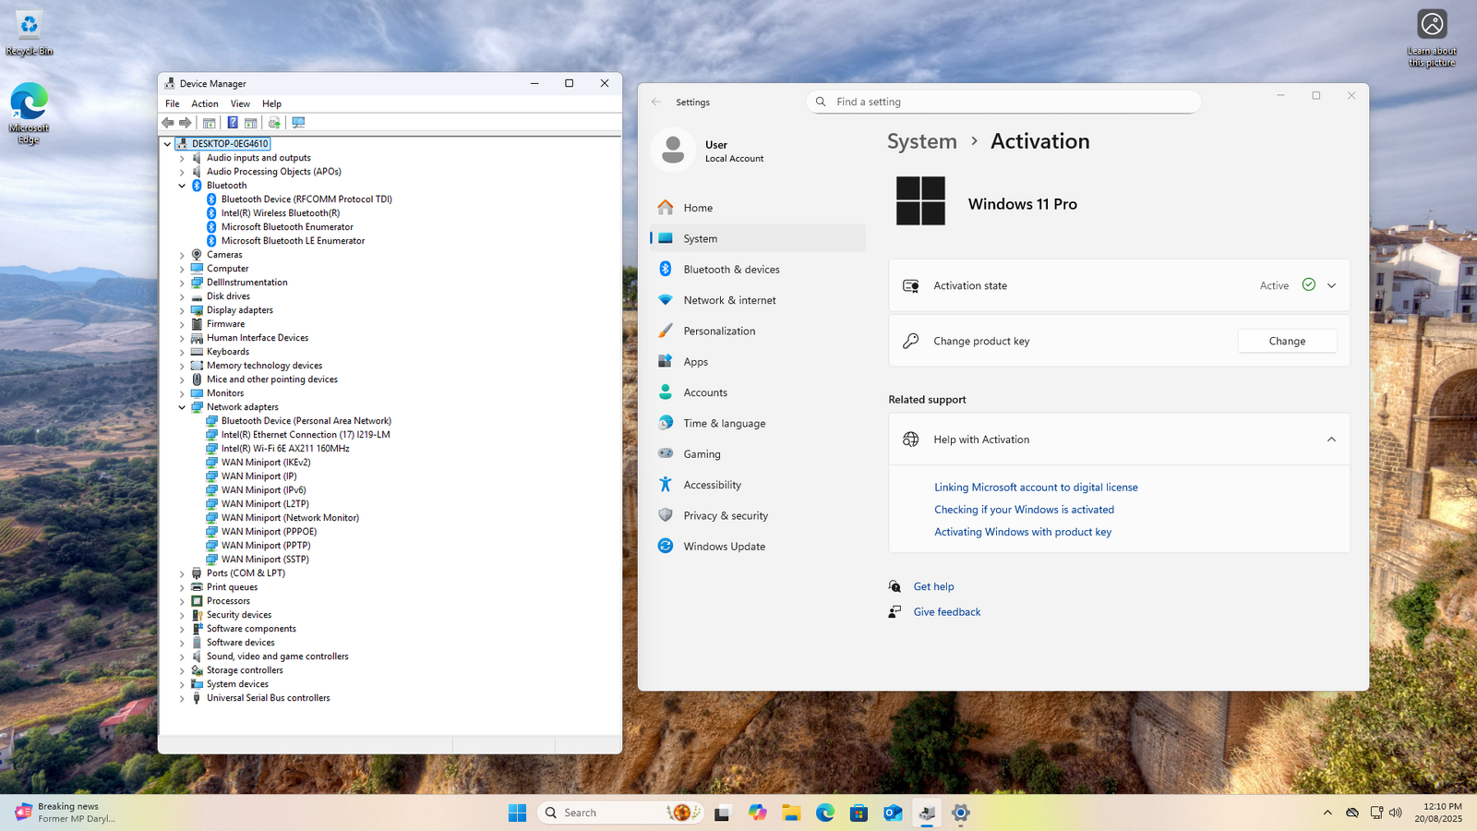The image size is (1477, 831).
Task: Open the View menu in Device Manager
Action: (x=240, y=104)
